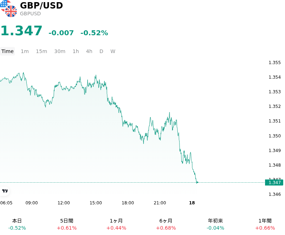285x235 pixels.
Task: Show the 5日間 performance range
Action: (67, 224)
